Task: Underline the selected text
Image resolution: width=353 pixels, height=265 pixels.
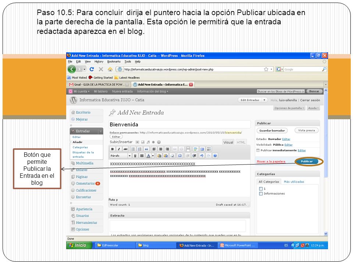Action: pos(135,156)
